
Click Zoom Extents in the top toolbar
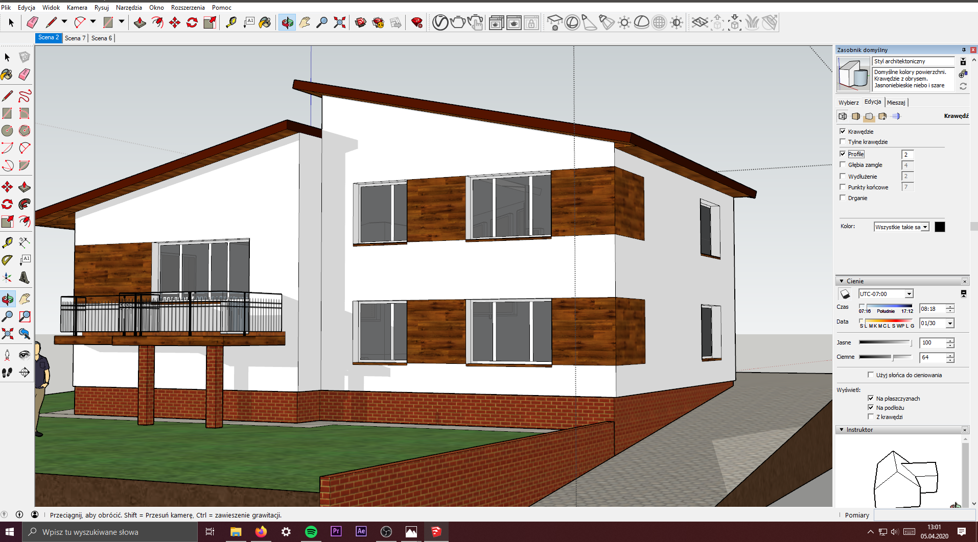pos(339,22)
